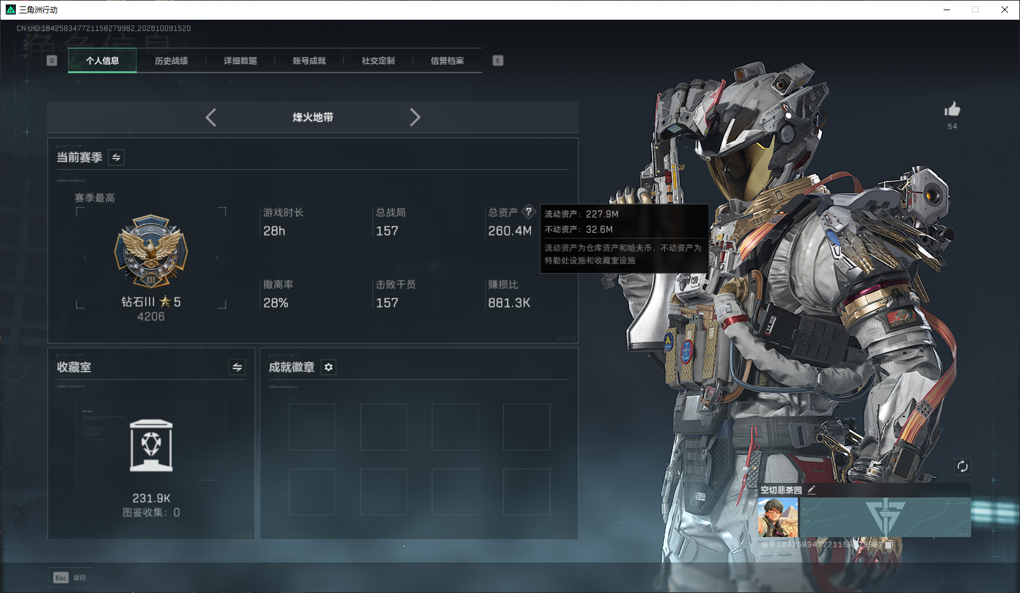This screenshot has height=593, width=1020.
Task: Click the rotate character refresh icon
Action: tap(962, 466)
